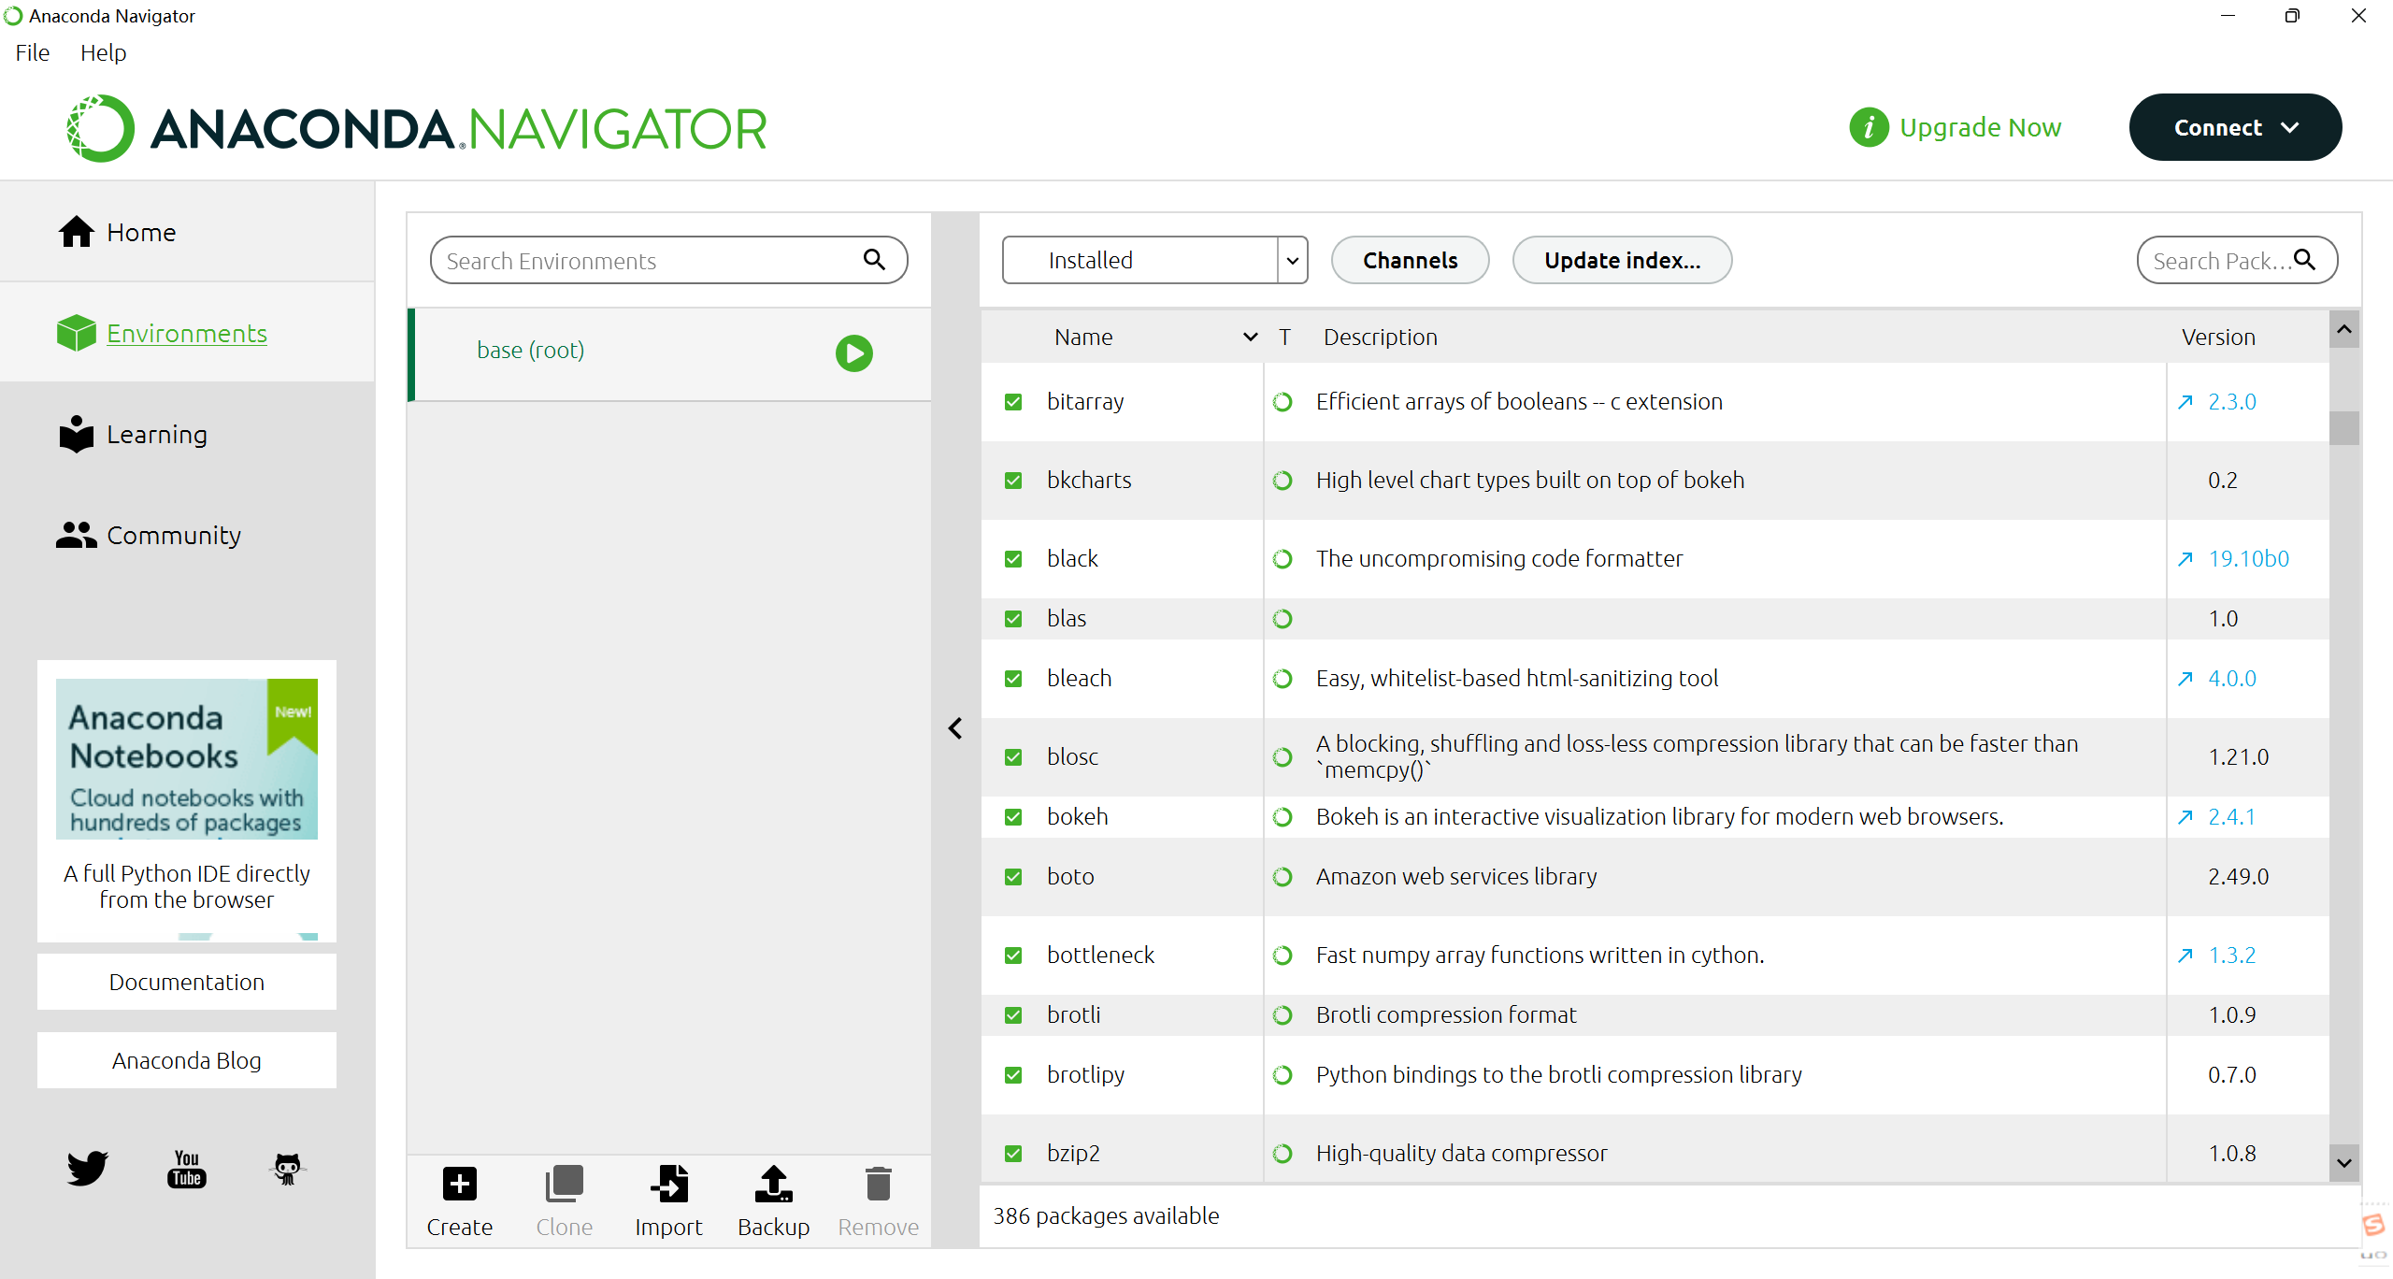Open the YouTube icon link
This screenshot has width=2393, height=1279.
click(x=187, y=1168)
